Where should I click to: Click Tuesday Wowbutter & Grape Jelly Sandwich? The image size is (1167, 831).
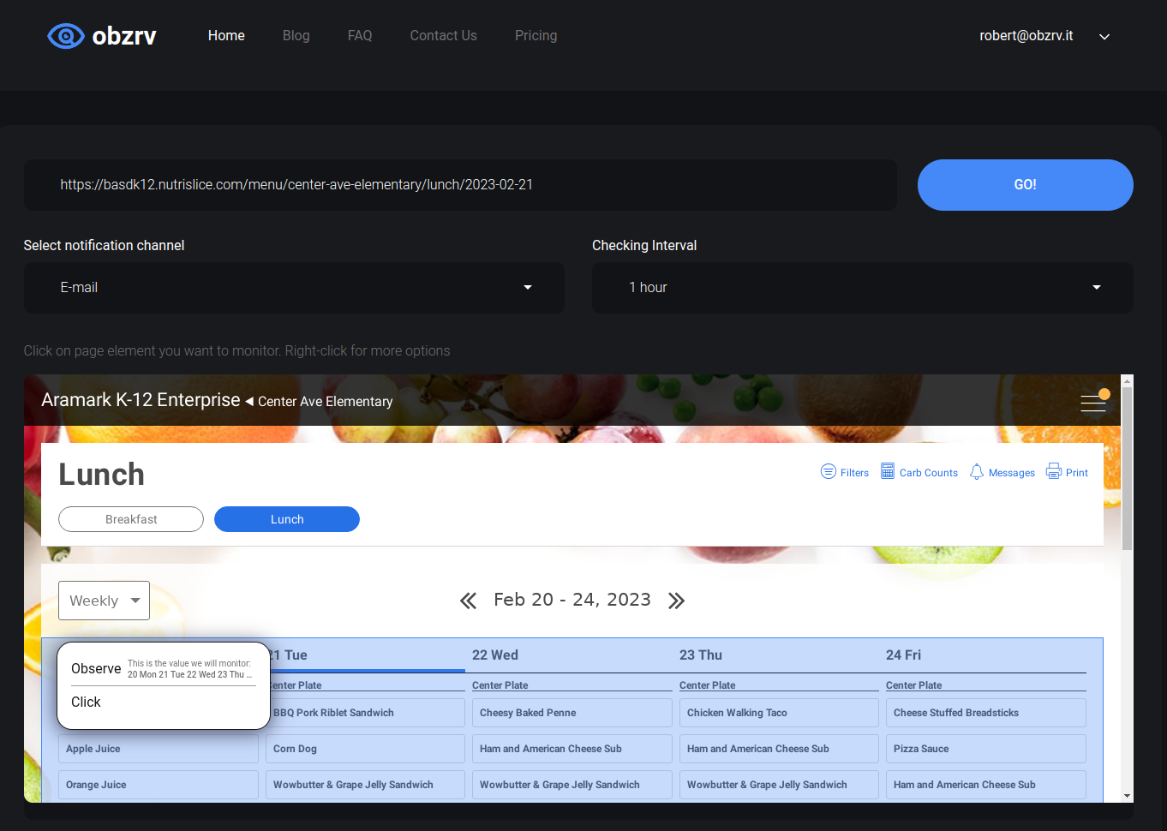tap(365, 785)
